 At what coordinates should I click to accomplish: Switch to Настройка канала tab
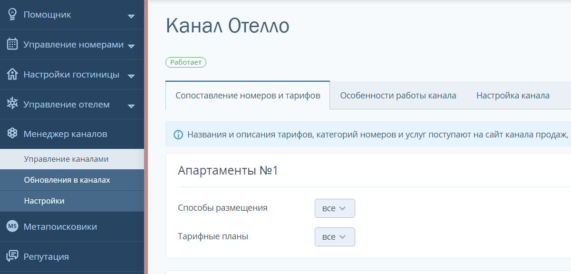[513, 96]
